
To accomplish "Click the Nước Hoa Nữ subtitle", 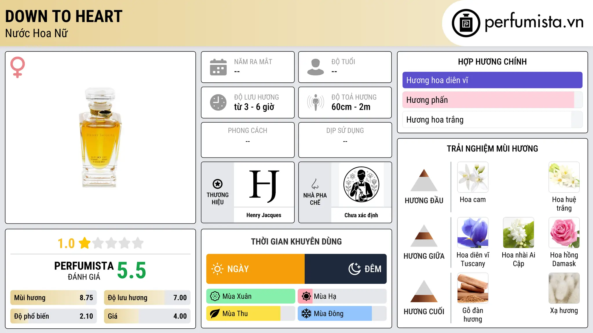I will [x=36, y=33].
